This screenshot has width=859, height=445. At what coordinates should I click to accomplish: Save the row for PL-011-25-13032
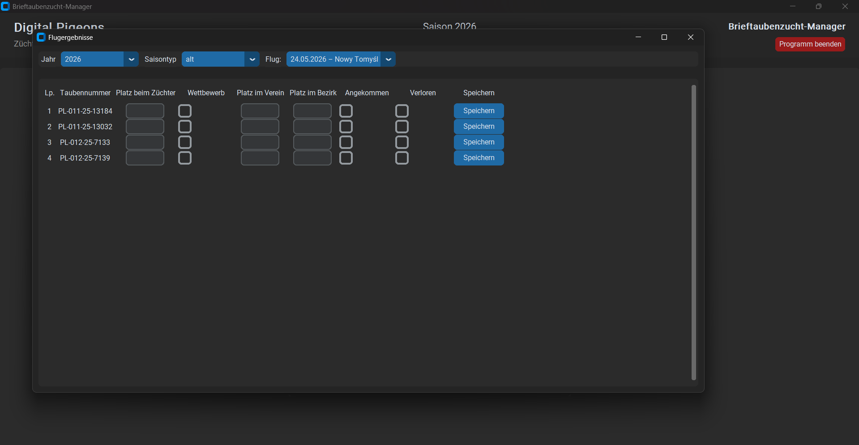click(x=479, y=127)
